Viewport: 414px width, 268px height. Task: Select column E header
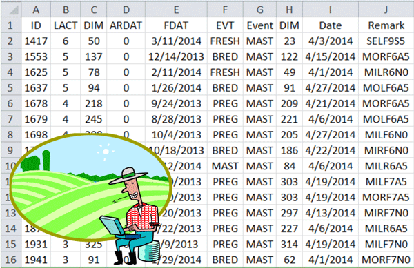[176, 10]
